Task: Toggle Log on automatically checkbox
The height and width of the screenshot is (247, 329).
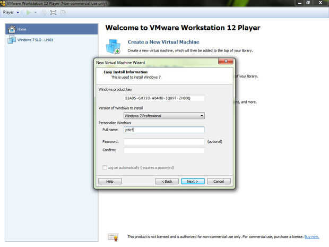Action: (105, 167)
